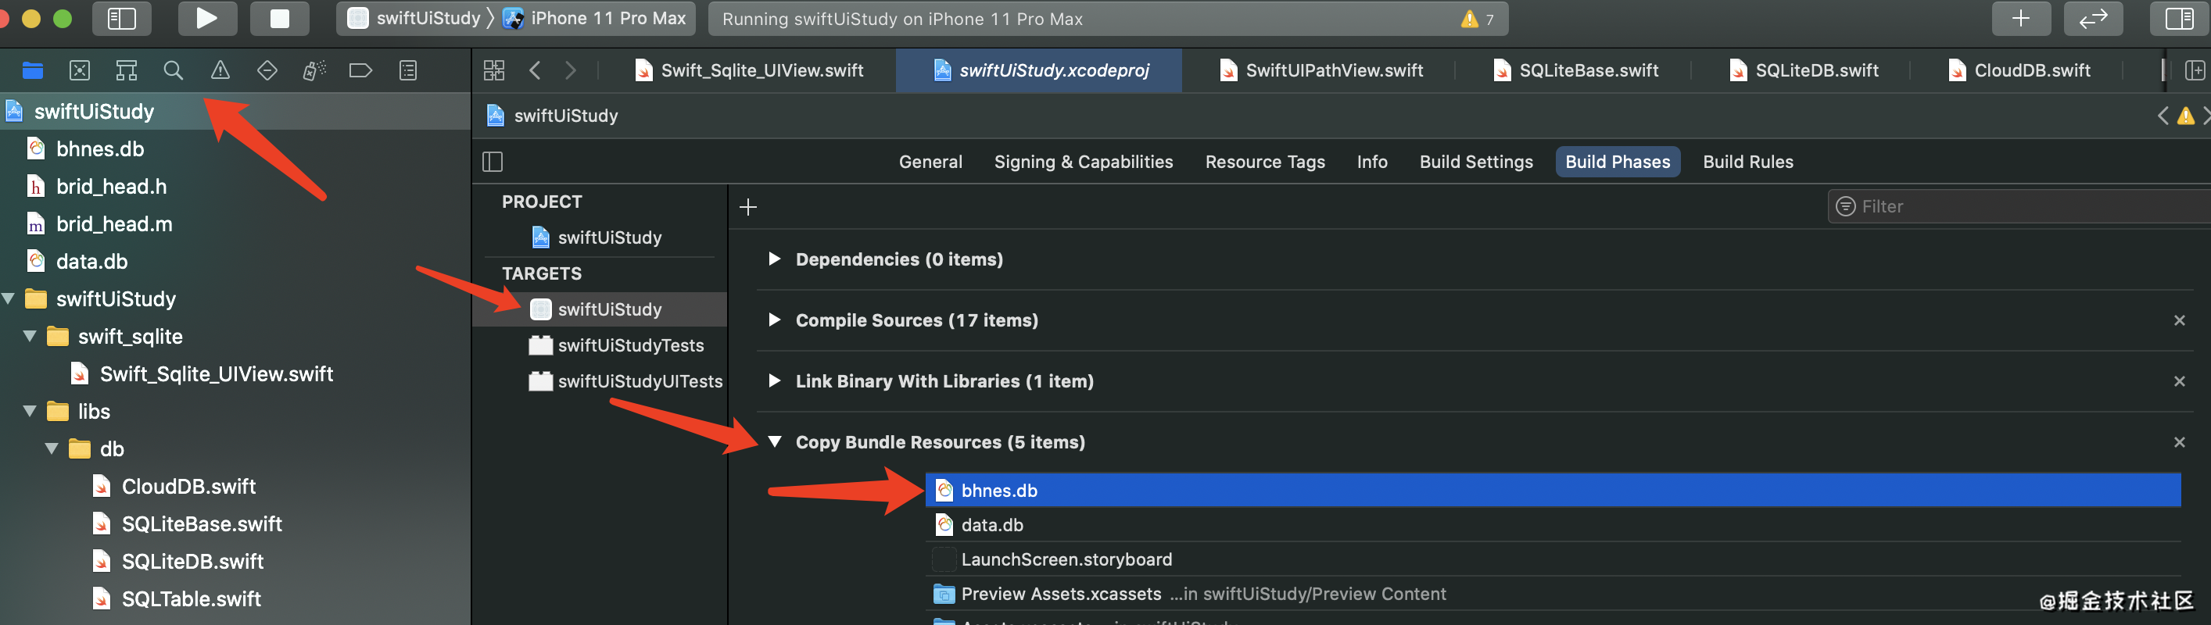Collapse the db folder
2211x625 pixels.
click(52, 448)
